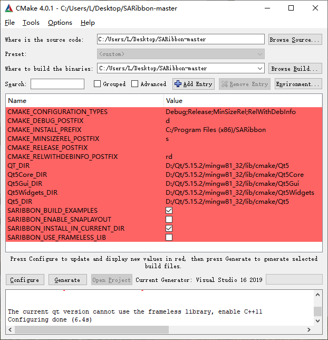Select CMAKE_INSTALL_PREFIX entry name
328x340 pixels.
pyautogui.click(x=44, y=130)
